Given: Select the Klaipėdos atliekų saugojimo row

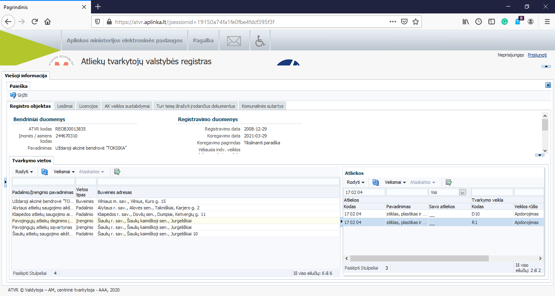Looking at the screenshot, I should [x=43, y=214].
